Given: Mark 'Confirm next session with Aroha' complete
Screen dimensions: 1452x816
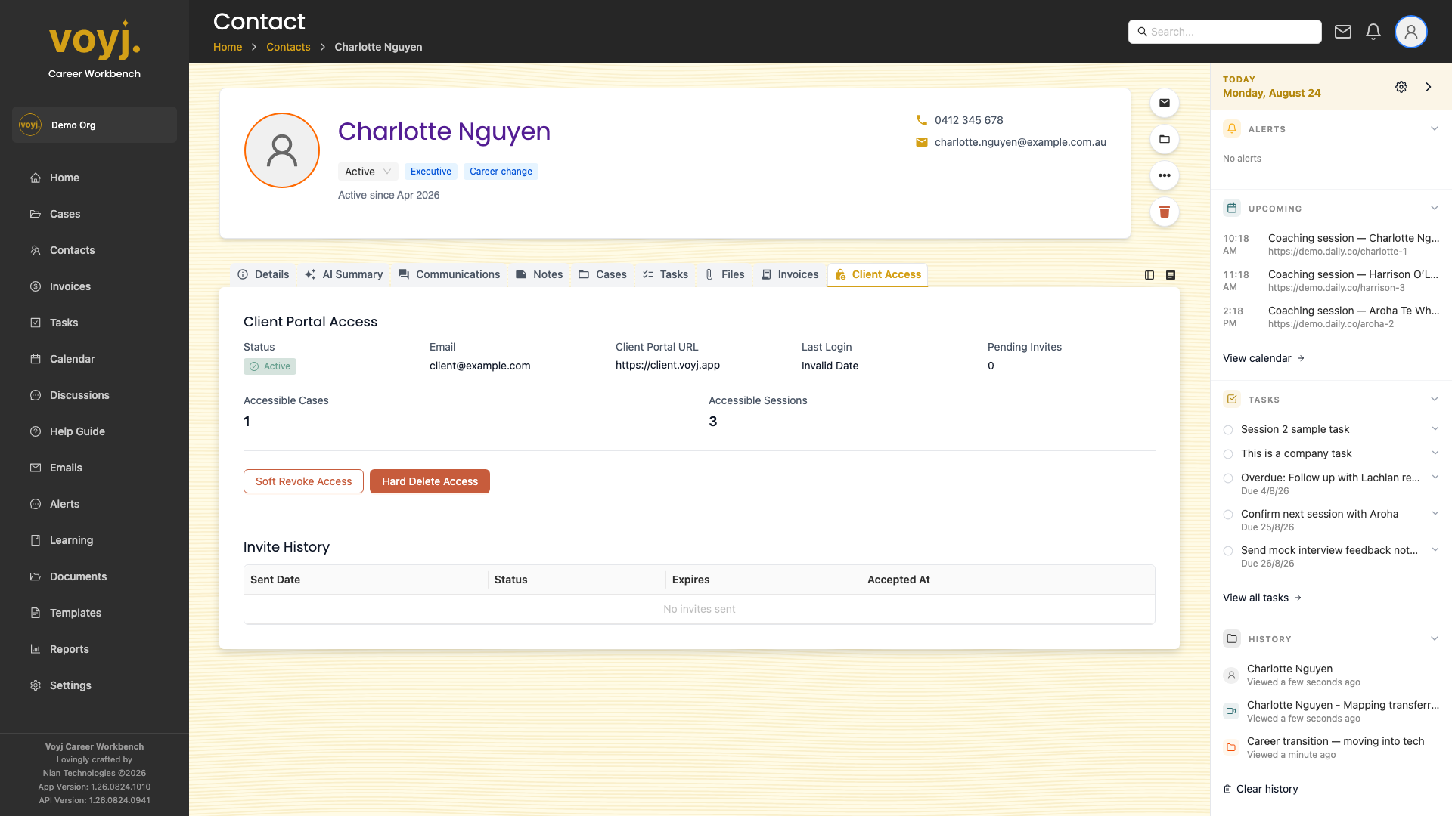Looking at the screenshot, I should pyautogui.click(x=1228, y=515).
